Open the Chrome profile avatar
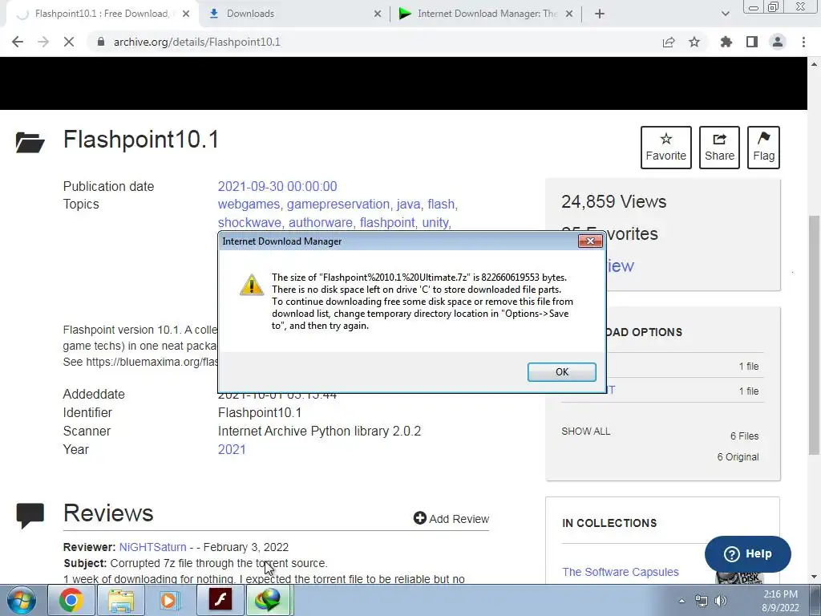Image resolution: width=821 pixels, height=616 pixels. click(778, 42)
